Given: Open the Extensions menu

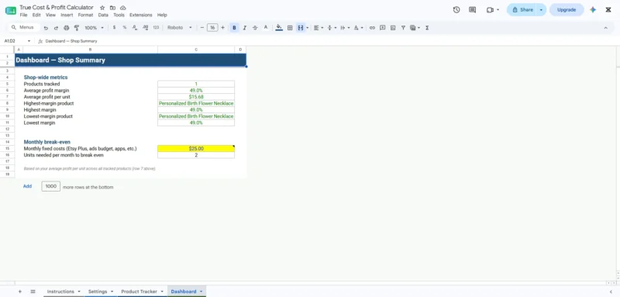Looking at the screenshot, I should pos(141,15).
